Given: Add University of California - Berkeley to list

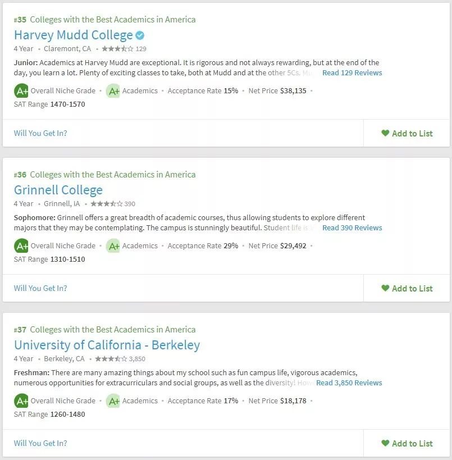Looking at the screenshot, I should (407, 443).
